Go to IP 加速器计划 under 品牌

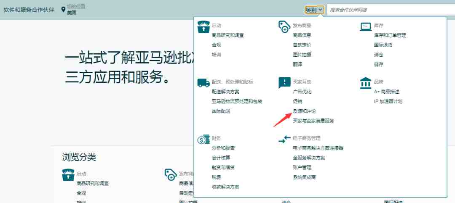388,101
